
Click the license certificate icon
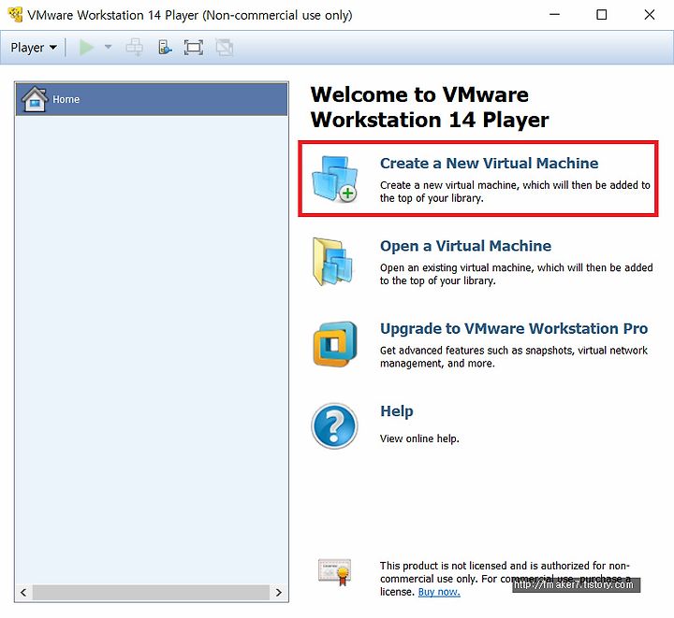[335, 572]
